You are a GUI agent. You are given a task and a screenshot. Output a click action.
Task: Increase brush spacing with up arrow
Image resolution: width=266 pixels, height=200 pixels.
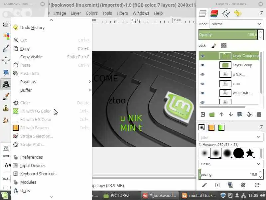[x=260, y=172]
